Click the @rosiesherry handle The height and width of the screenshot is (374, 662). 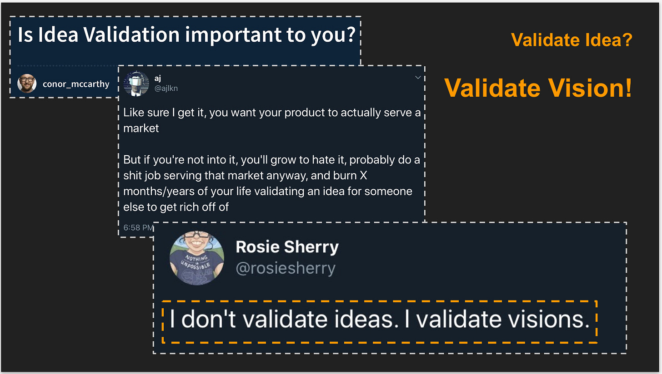point(286,268)
